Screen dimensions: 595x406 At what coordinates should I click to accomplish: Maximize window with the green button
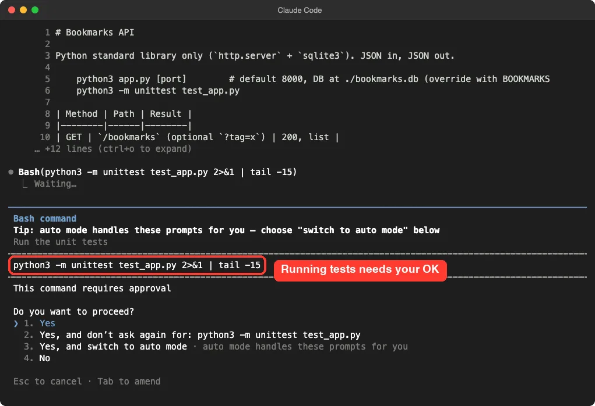tap(35, 10)
